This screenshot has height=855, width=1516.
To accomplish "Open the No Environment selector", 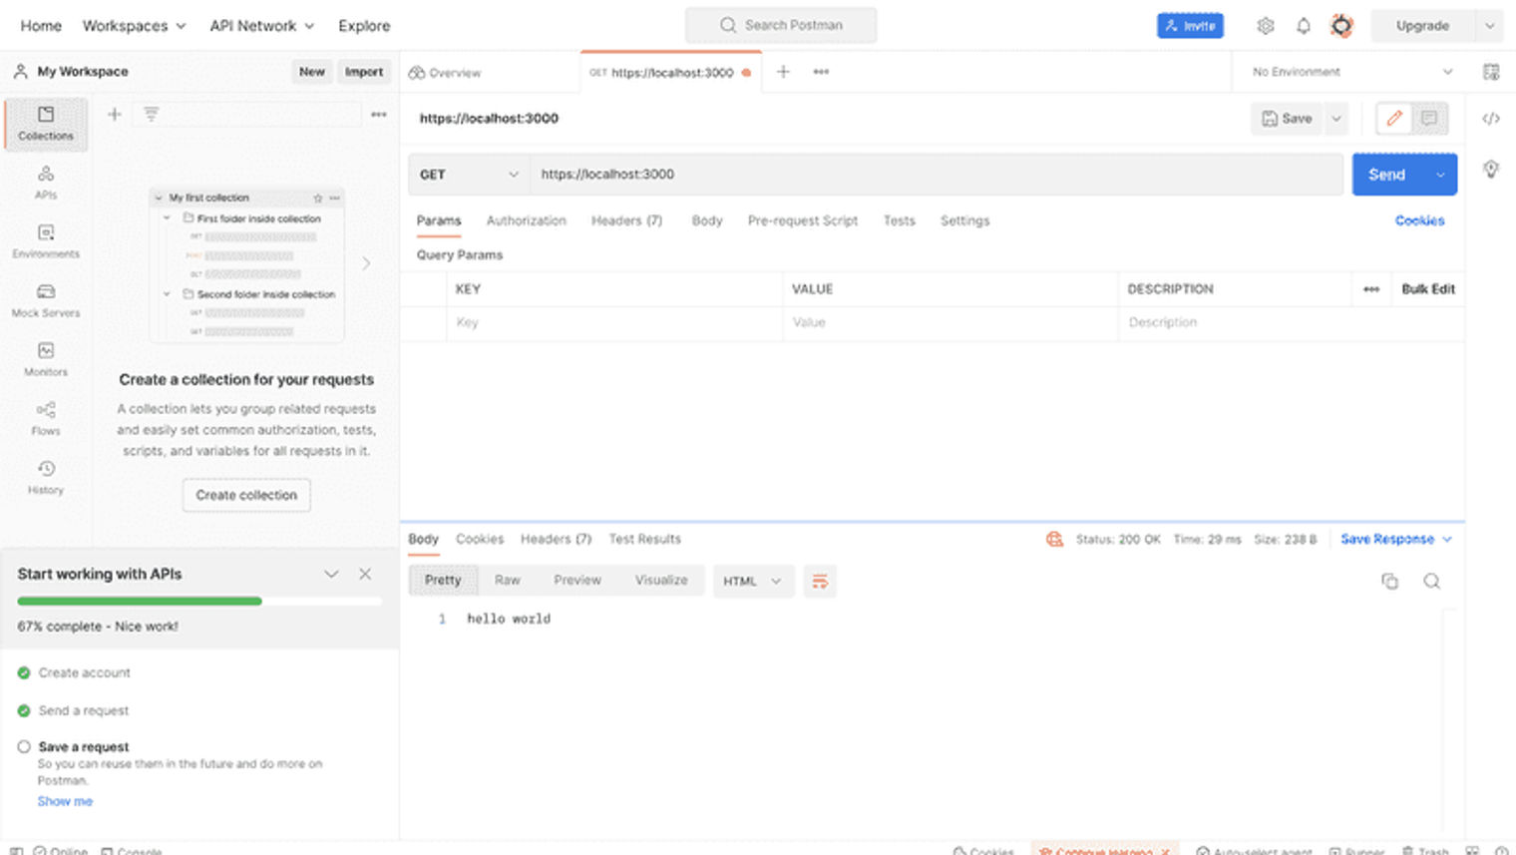I will pyautogui.click(x=1351, y=72).
